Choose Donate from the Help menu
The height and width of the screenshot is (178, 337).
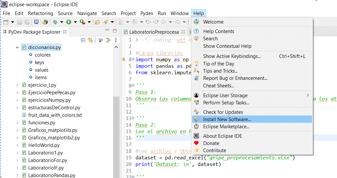(x=252, y=143)
